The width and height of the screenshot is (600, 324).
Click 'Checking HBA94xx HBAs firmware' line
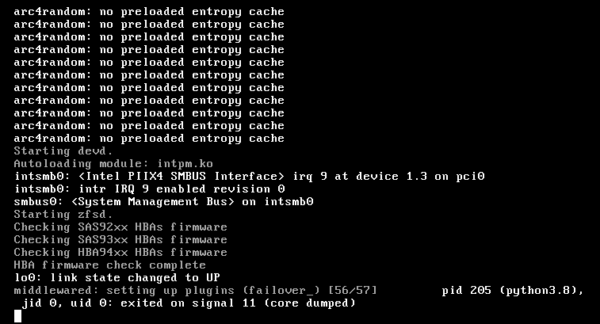[120, 252]
